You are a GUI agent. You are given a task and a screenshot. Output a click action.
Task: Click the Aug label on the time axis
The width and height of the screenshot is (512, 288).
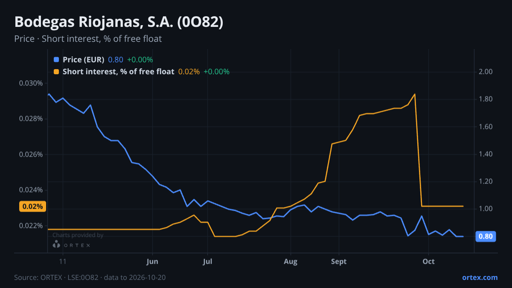(291, 262)
